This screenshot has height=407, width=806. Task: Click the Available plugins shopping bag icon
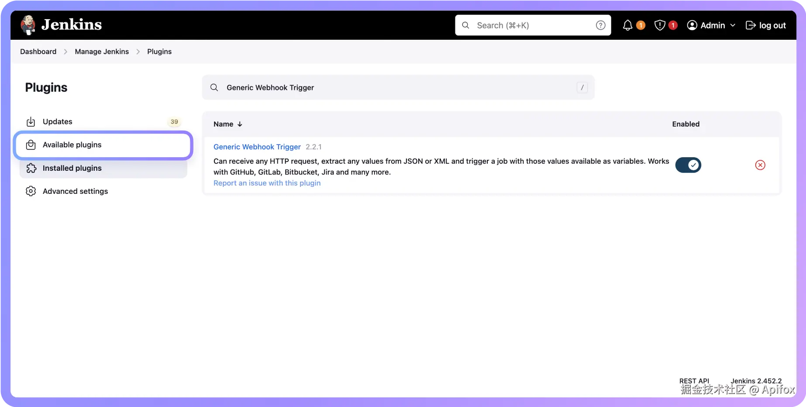coord(31,145)
